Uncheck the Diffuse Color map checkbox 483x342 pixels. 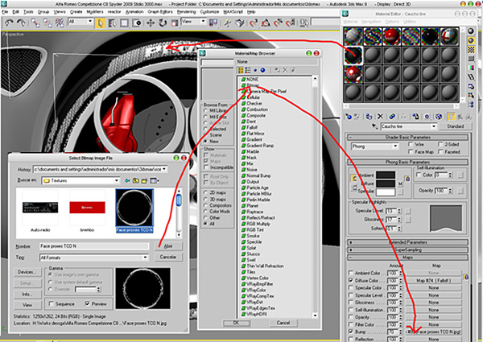pyautogui.click(x=350, y=280)
